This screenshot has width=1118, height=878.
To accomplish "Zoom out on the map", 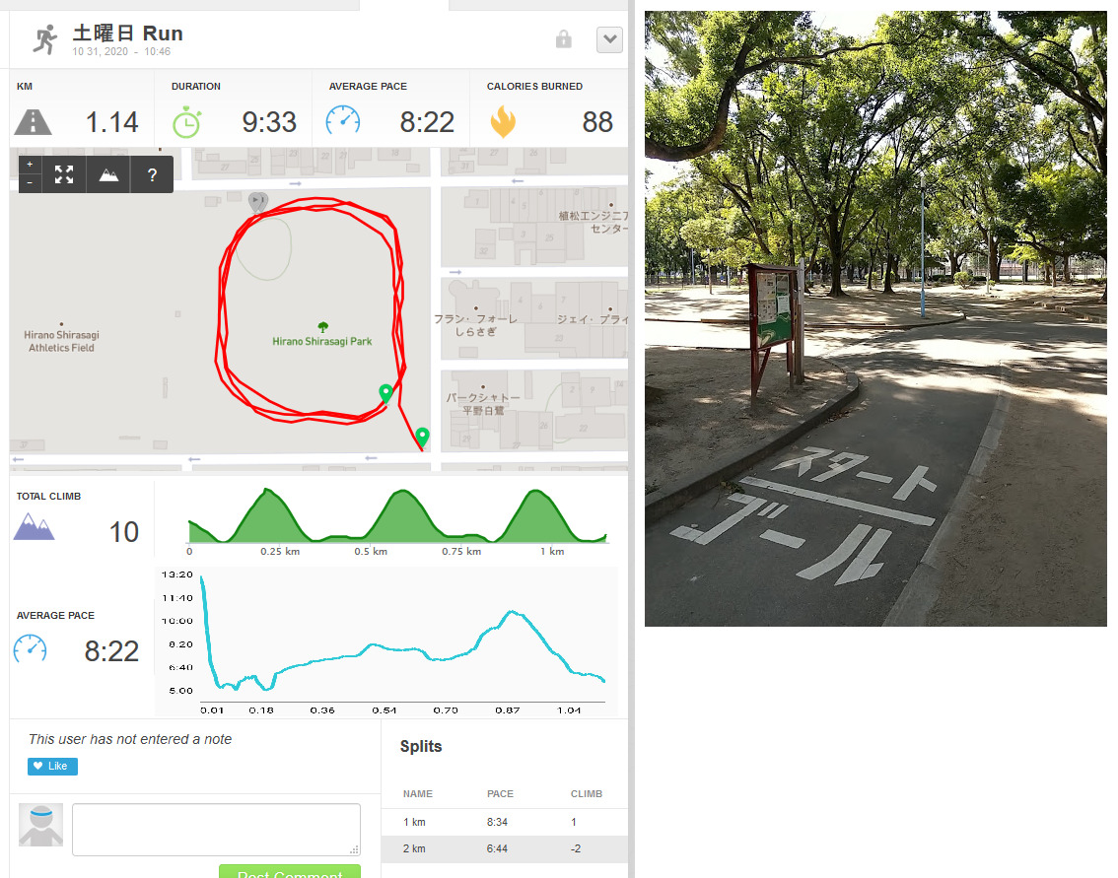I will [x=30, y=183].
